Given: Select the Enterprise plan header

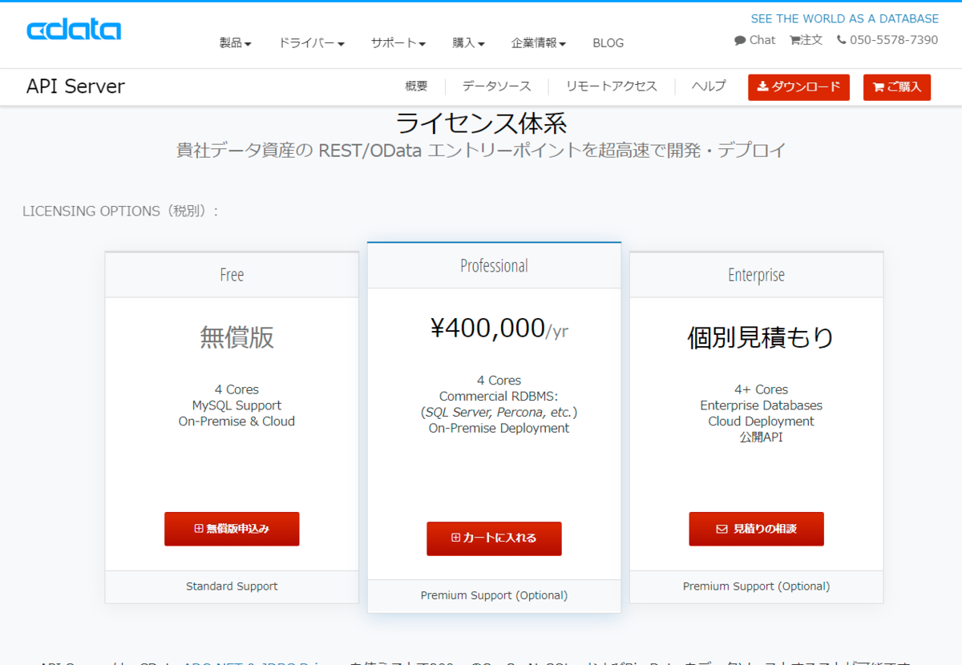Looking at the screenshot, I should [756, 275].
